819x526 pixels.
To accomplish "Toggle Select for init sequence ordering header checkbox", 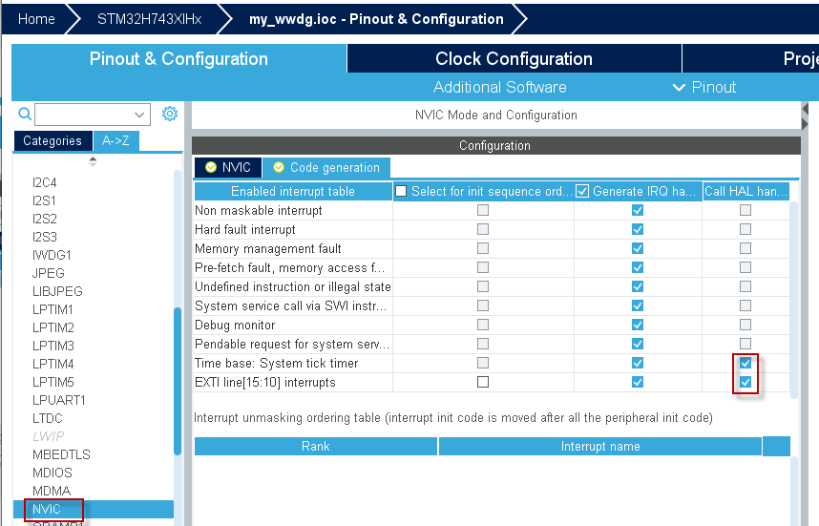I will coord(401,191).
